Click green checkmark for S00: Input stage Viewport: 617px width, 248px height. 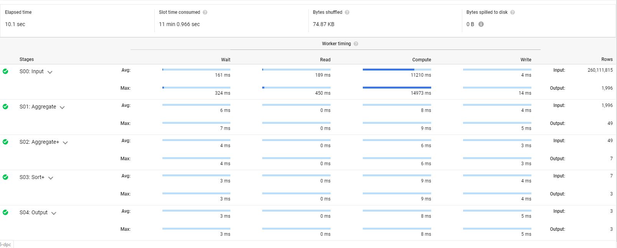point(5,71)
